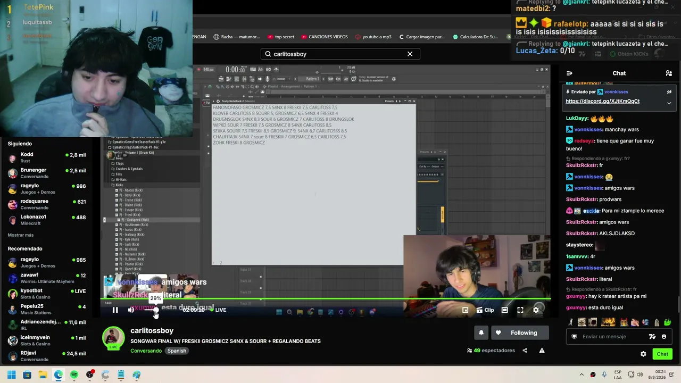Viewport: 681px width, 383px height.
Task: Open Brunenger channel in sidebar
Action: pos(47,173)
